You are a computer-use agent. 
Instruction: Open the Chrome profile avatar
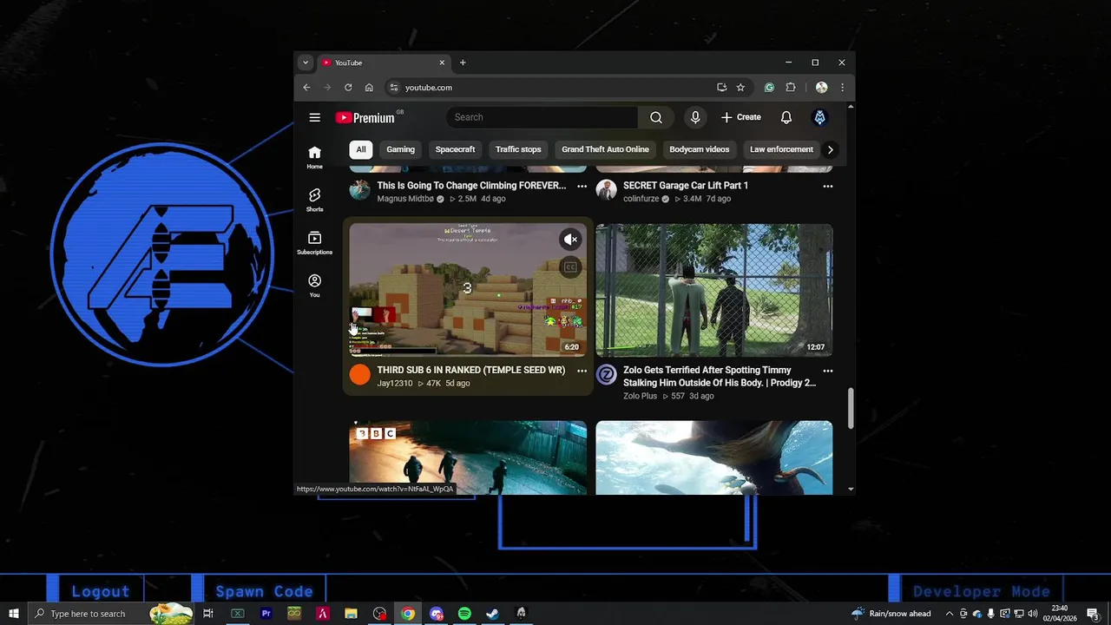pos(821,88)
